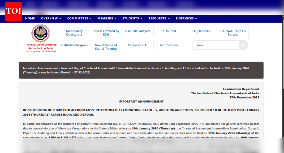Expand the STUDENTS dropdown menu
This screenshot has height=153, width=284.
click(132, 18)
